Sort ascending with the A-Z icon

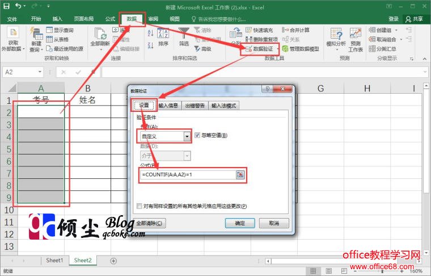coord(150,33)
